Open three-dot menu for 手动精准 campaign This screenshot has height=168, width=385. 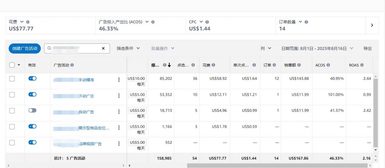tap(119, 80)
